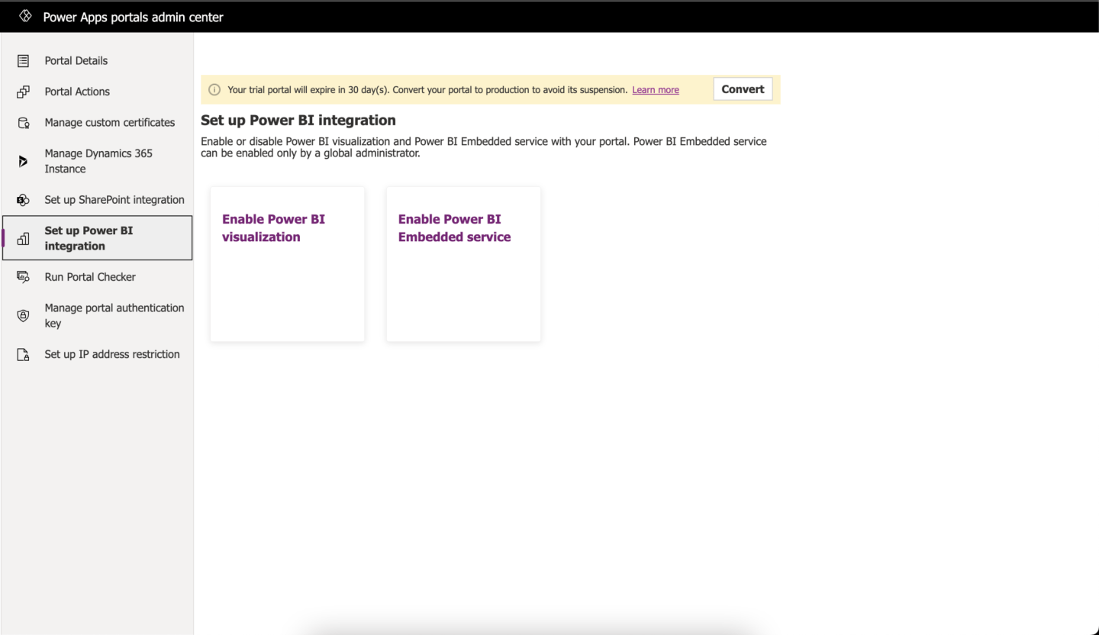The image size is (1099, 635).
Task: Select the Manage custom certificates icon
Action: [23, 122]
